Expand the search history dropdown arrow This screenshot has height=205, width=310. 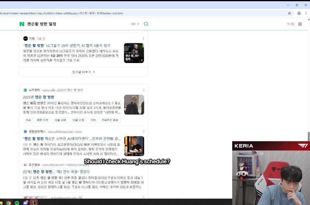pos(139,24)
